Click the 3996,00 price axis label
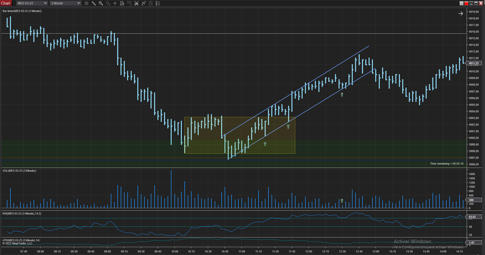Viewport: 485px width, 255px height. coord(474,164)
